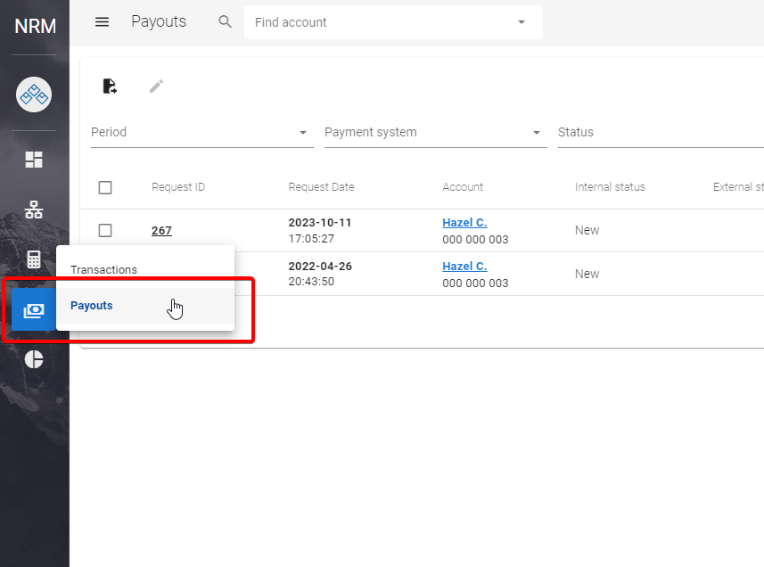Expand the Find account dropdown arrow
This screenshot has width=764, height=567.
click(x=522, y=22)
